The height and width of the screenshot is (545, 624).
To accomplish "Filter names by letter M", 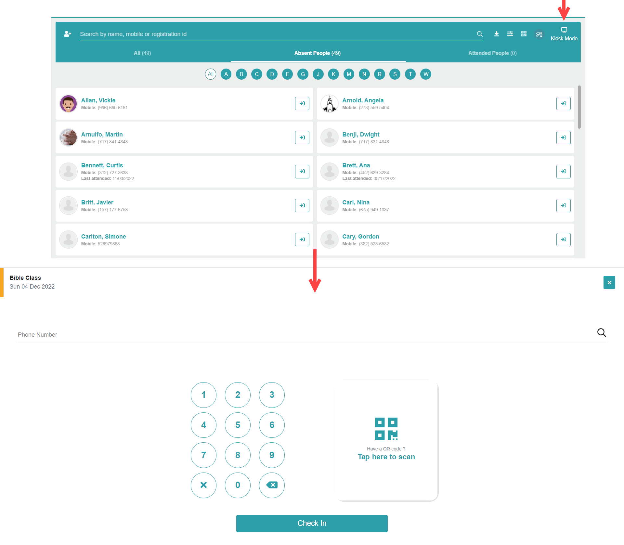I will pyautogui.click(x=349, y=74).
